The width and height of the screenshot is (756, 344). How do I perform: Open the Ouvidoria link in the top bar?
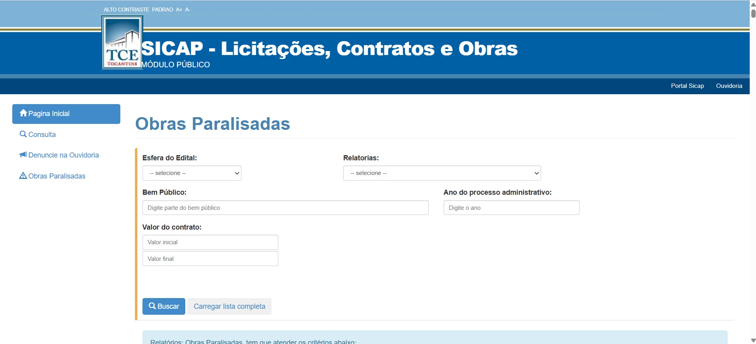(x=729, y=86)
